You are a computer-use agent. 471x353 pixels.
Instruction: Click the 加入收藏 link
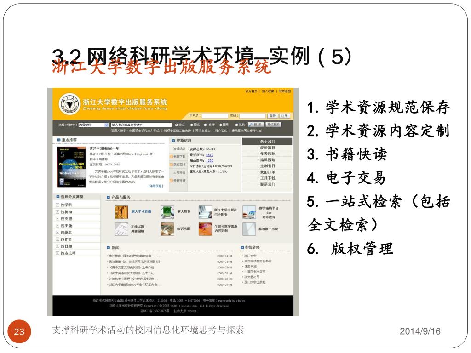click(268, 91)
